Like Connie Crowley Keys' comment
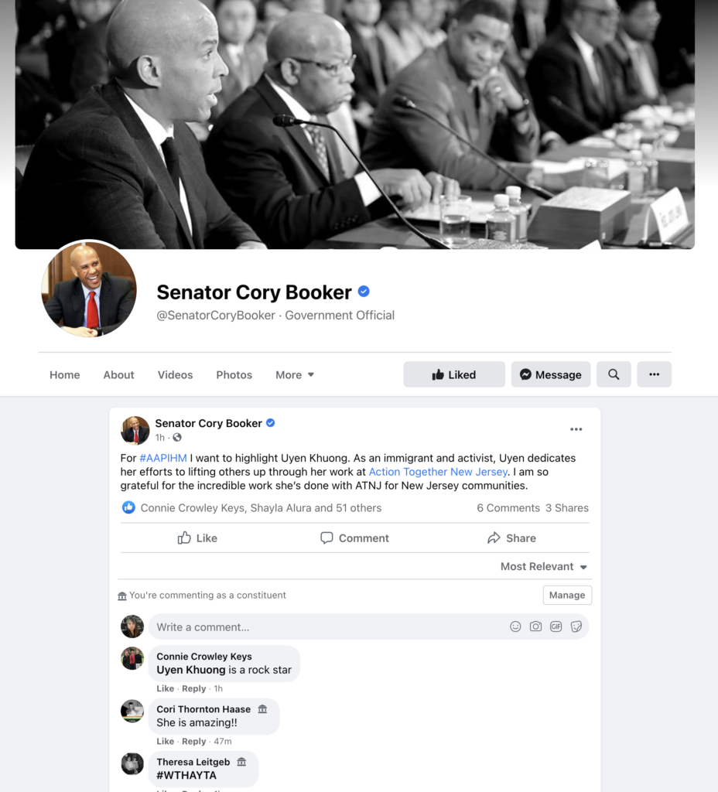This screenshot has height=792, width=718. (166, 688)
